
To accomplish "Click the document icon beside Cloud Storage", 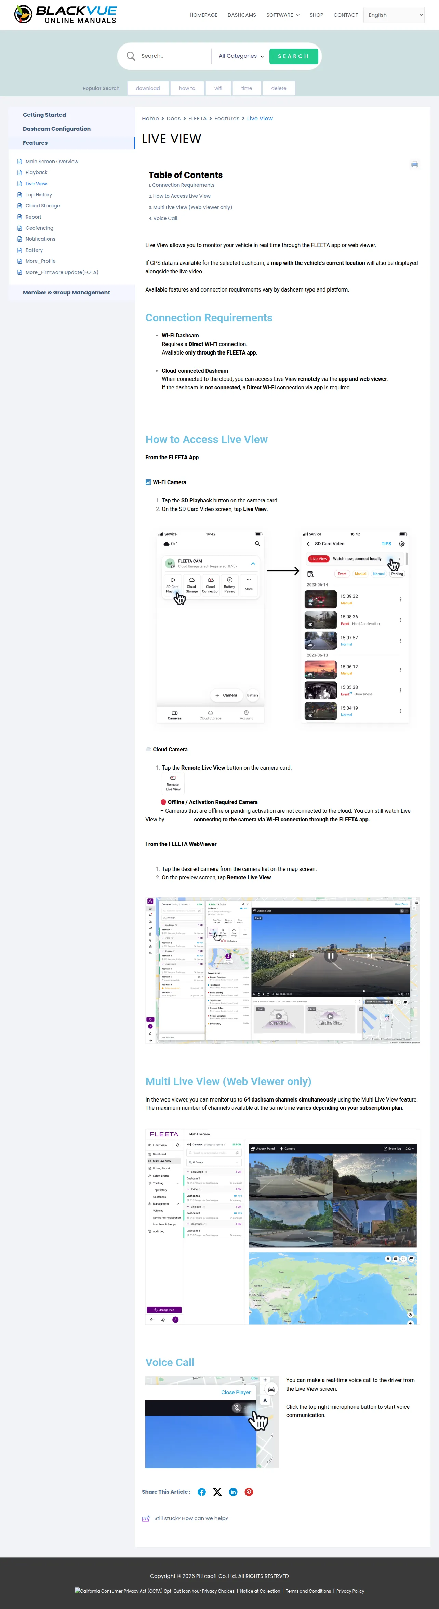I will [x=20, y=206].
